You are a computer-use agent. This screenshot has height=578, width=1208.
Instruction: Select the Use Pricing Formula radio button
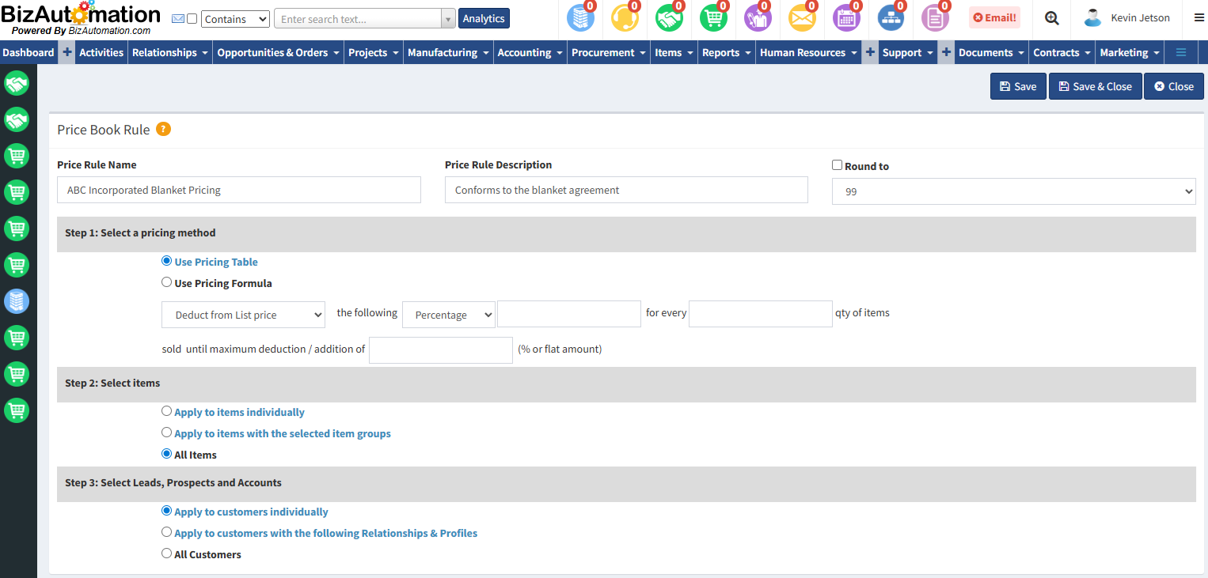coord(166,282)
